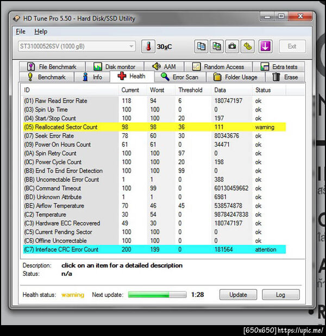Click the data value 34471 for Power On Hours

coord(222,145)
